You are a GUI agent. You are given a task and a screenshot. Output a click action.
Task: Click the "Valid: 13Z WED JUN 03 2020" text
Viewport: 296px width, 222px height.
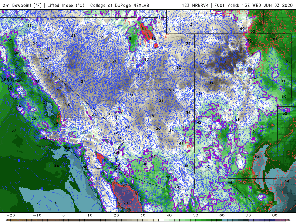click(x=260, y=5)
